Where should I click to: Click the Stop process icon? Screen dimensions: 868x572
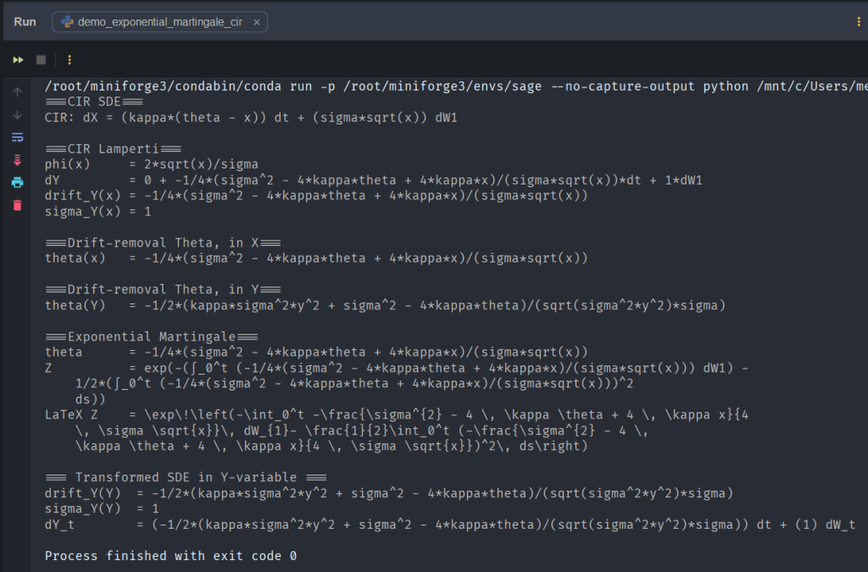tap(39, 59)
